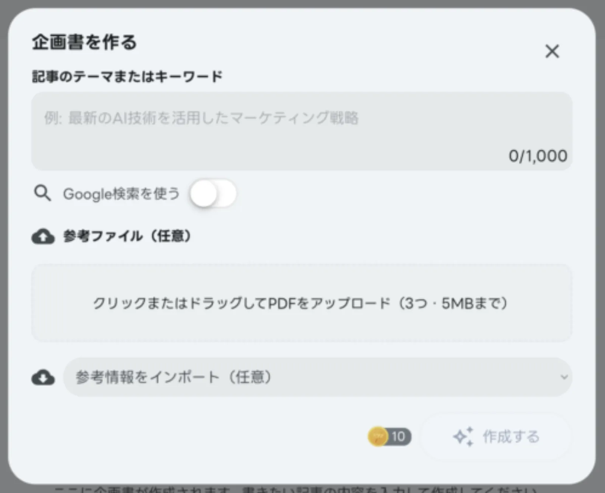Click the sparkle icon on 作成する
This screenshot has width=605, height=493.
pos(463,437)
